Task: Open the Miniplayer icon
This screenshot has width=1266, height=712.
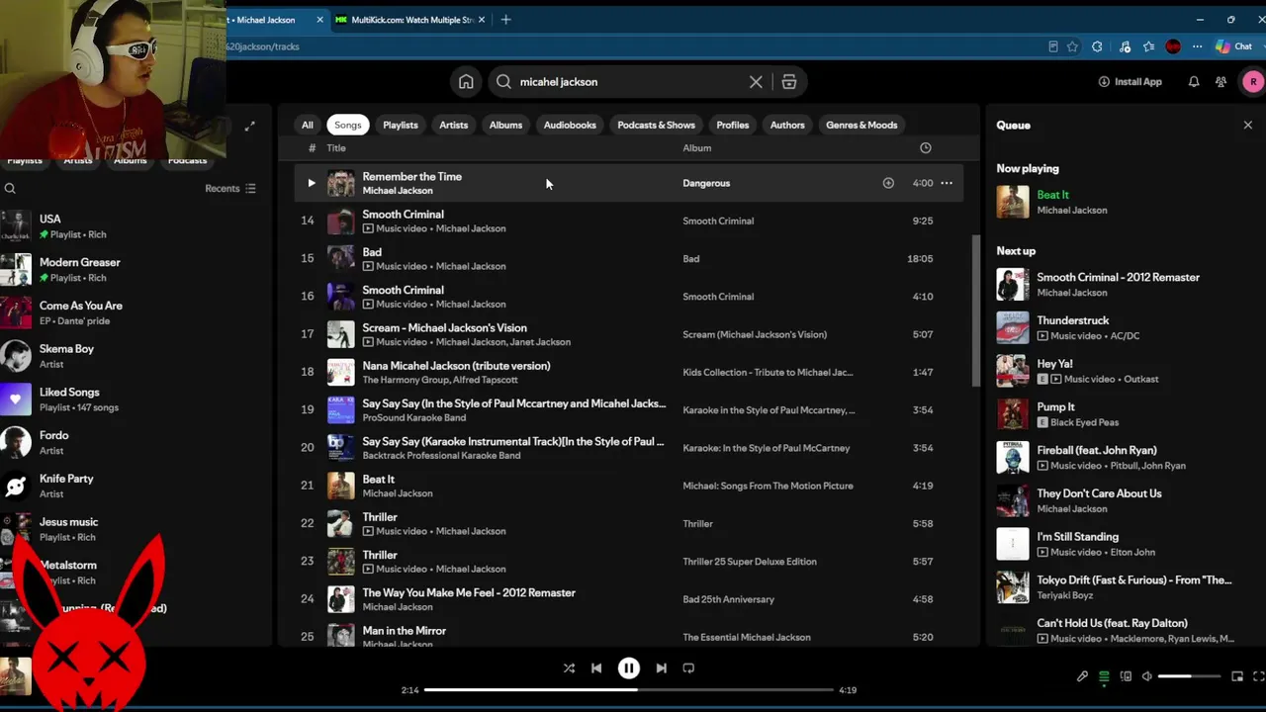Action: tap(1237, 676)
